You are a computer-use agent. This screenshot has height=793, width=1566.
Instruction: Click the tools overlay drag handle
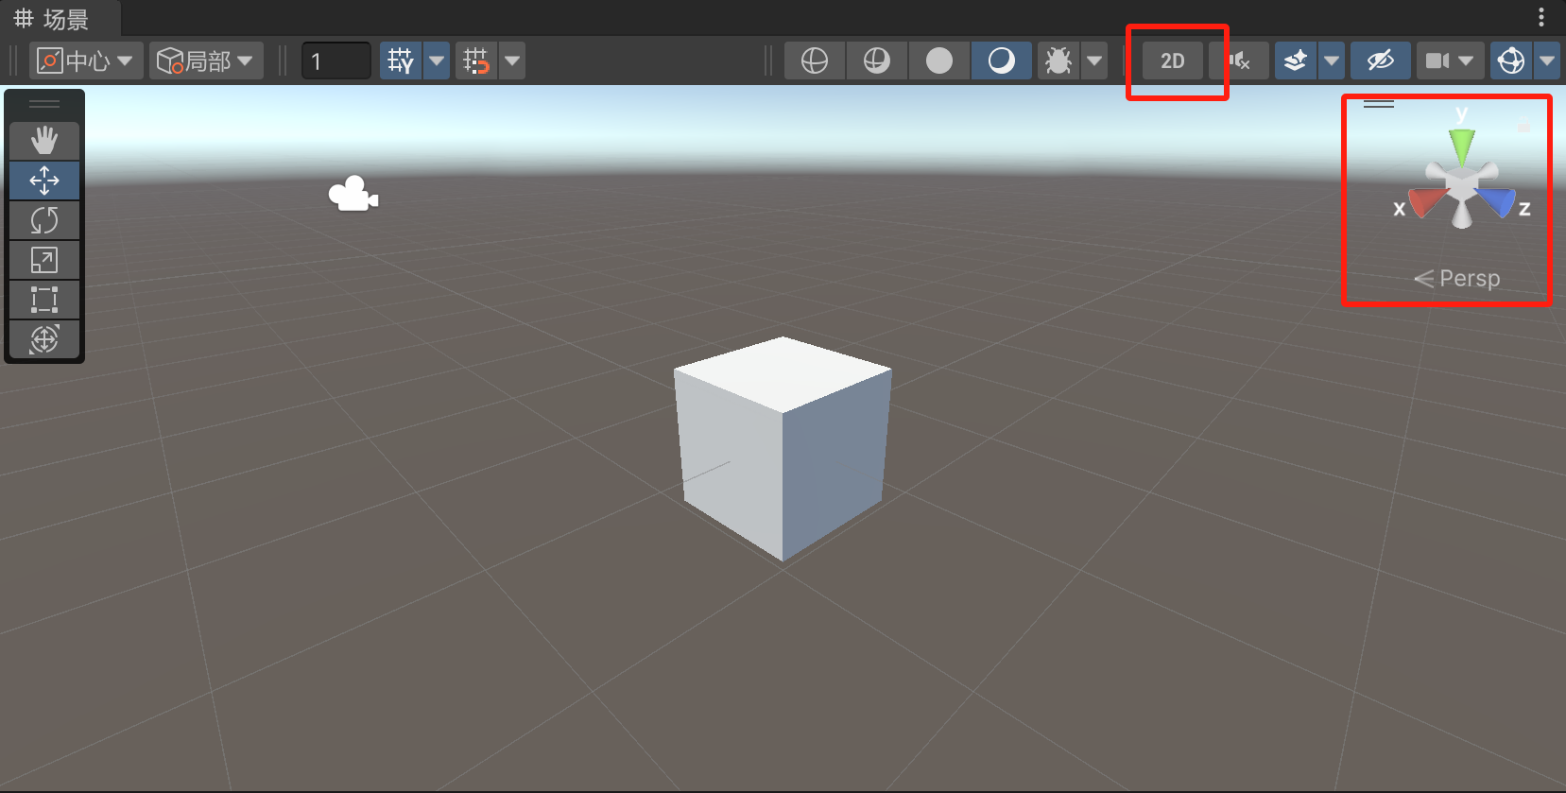coord(44,104)
